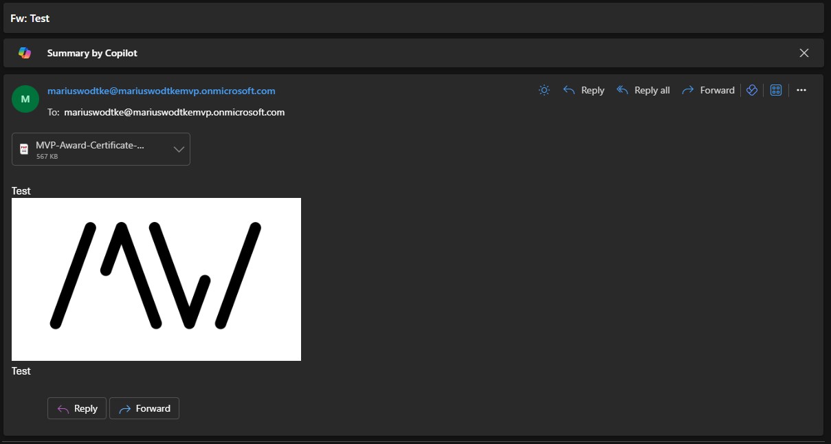Click the Reply button below the message
831x444 pixels.
(x=76, y=408)
